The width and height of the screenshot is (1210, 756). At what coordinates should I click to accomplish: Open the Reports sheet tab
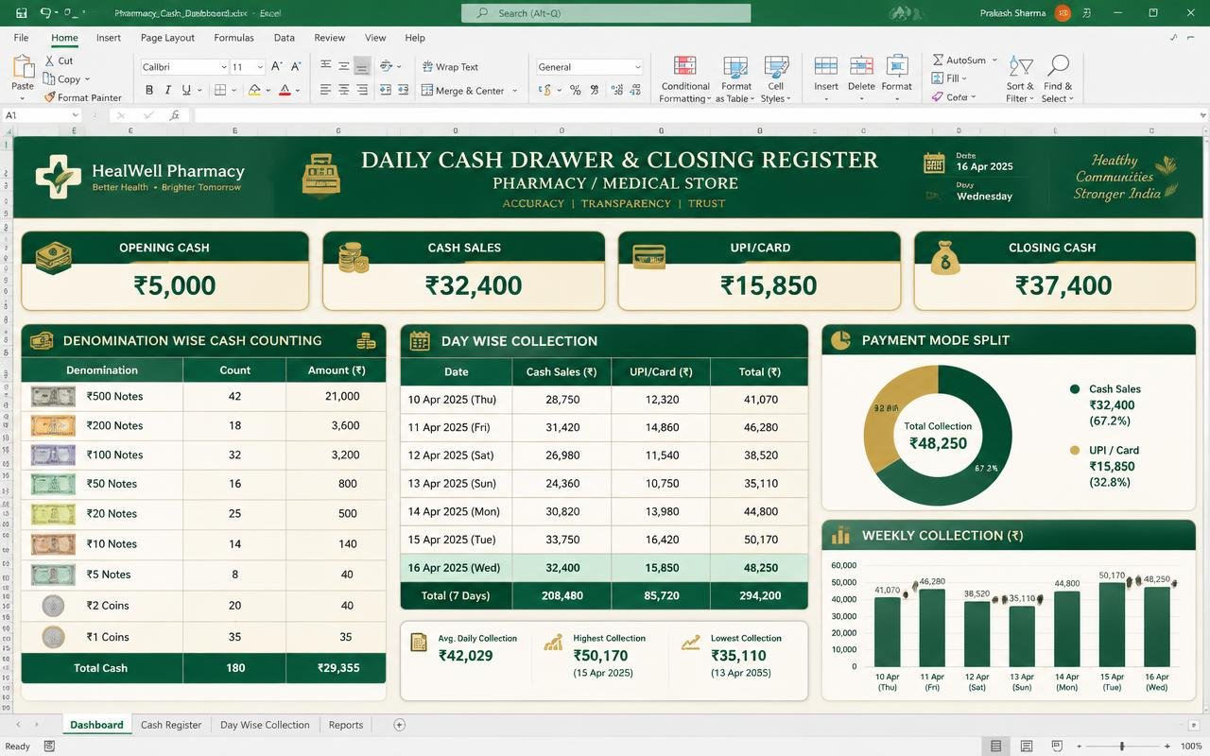pyautogui.click(x=346, y=725)
